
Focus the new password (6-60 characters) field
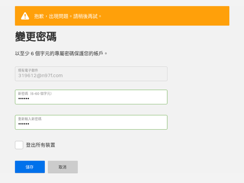click(x=91, y=97)
